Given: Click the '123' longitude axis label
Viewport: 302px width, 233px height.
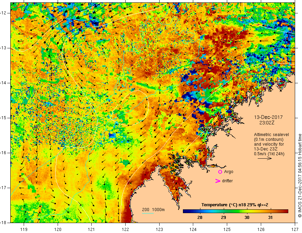Looking at the screenshot, I should click(159, 229).
